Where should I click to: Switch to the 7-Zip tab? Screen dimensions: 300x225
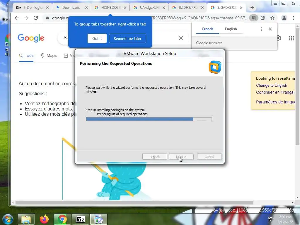[32, 8]
